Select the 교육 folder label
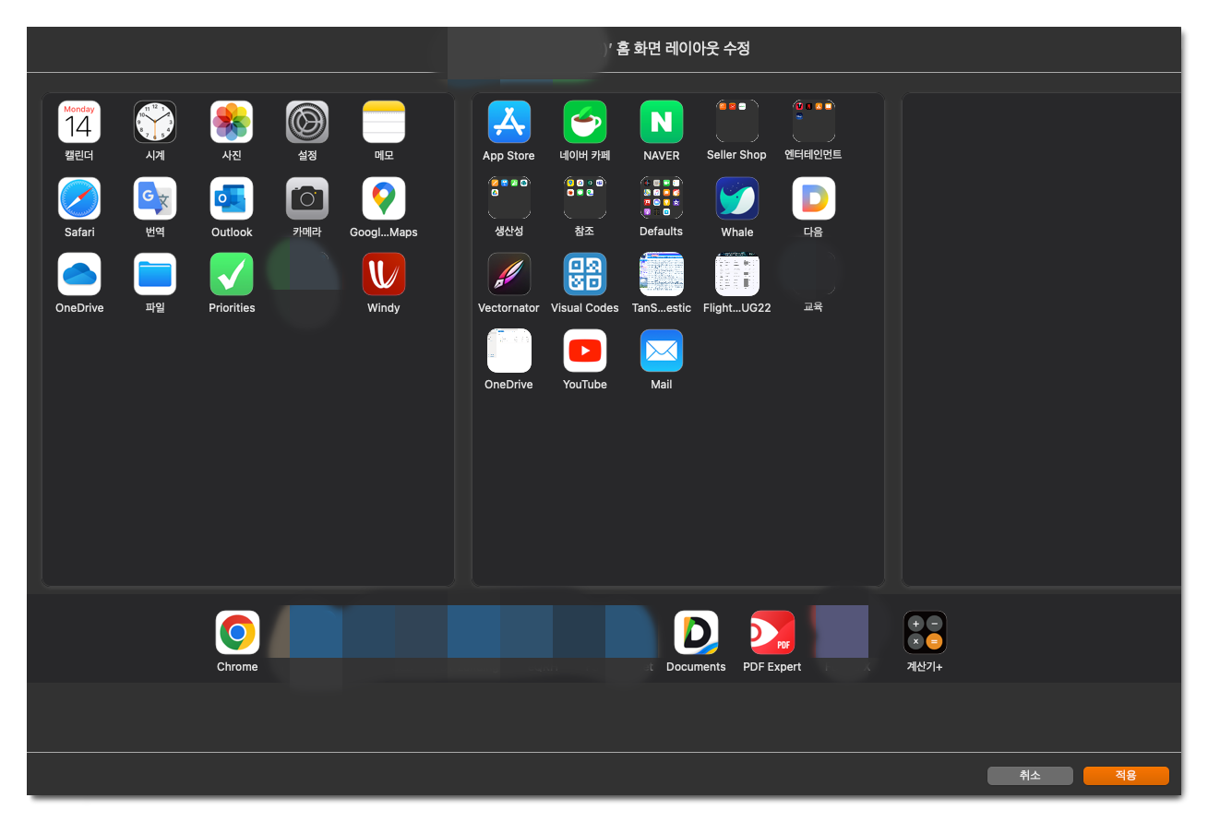This screenshot has width=1208, height=822. [813, 307]
